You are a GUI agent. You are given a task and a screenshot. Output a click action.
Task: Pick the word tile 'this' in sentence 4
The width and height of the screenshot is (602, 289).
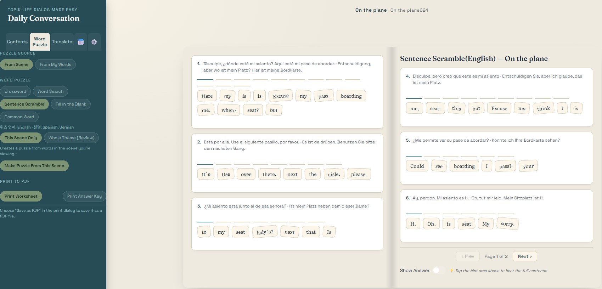click(x=457, y=108)
